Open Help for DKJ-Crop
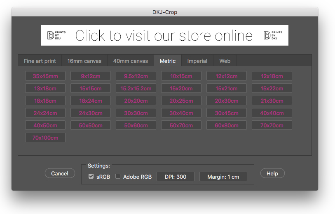 click(272, 173)
